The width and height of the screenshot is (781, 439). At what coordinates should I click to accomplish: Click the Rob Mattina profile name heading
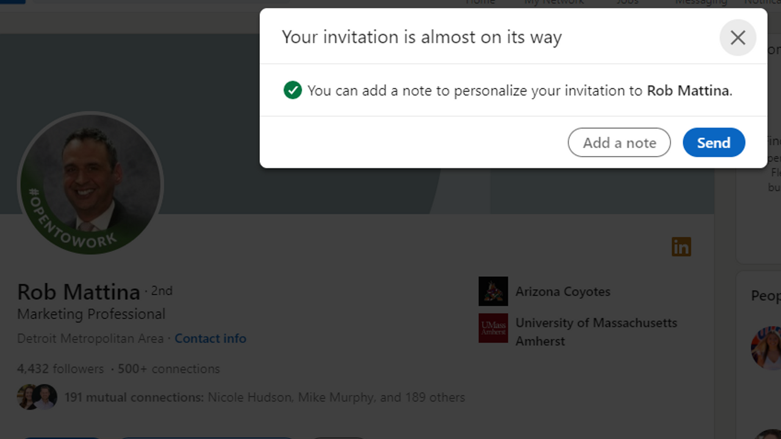coord(79,292)
